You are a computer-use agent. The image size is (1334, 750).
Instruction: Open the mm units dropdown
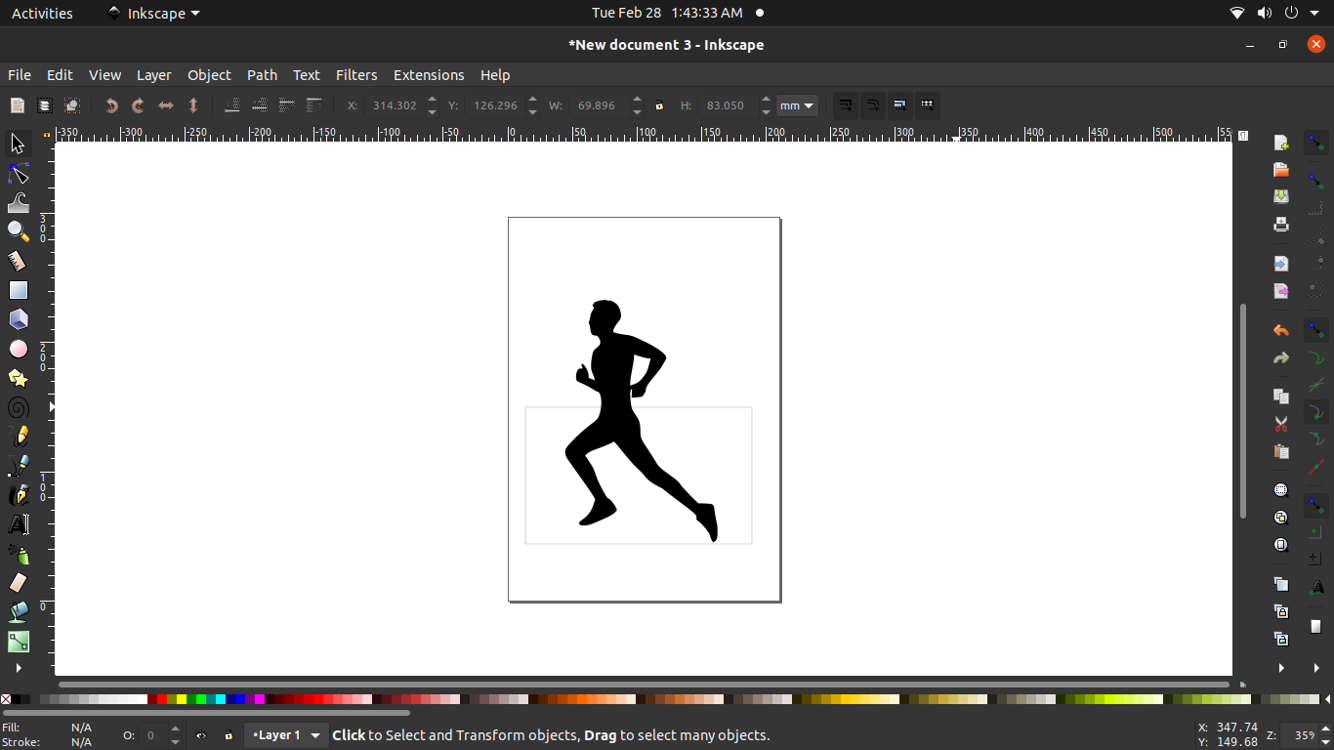pos(797,105)
